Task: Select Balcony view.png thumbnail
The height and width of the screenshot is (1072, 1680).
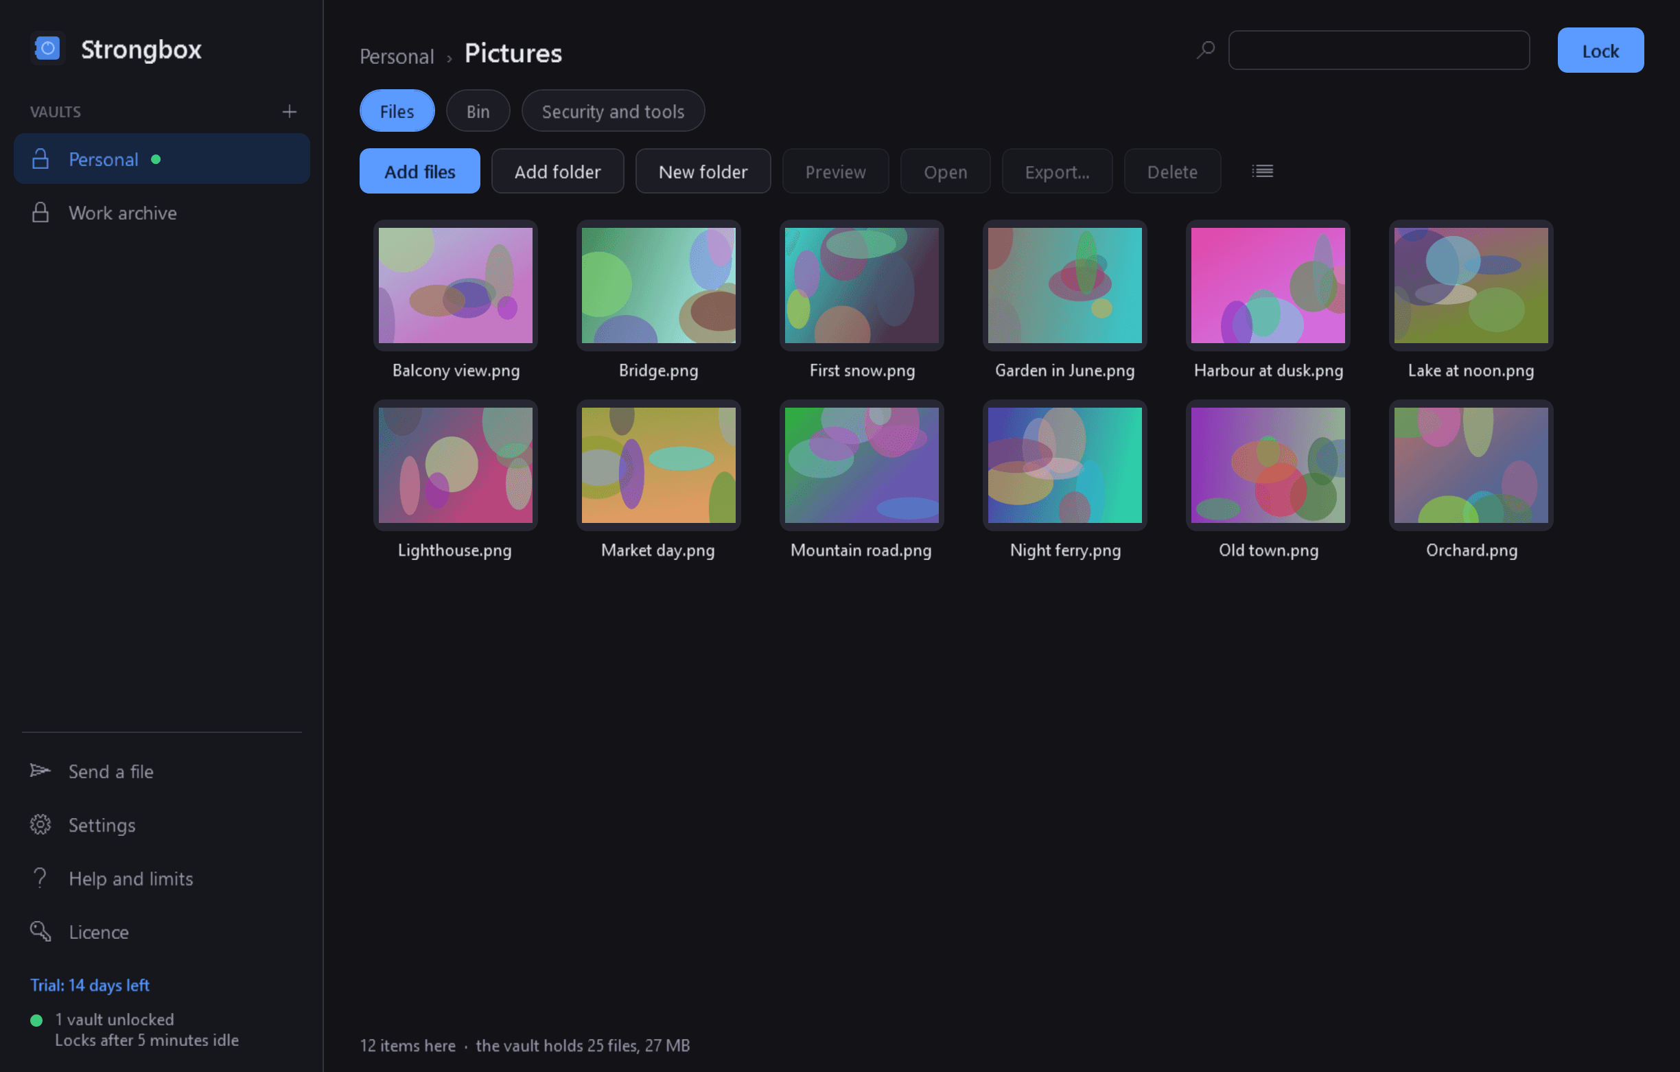Action: point(456,286)
